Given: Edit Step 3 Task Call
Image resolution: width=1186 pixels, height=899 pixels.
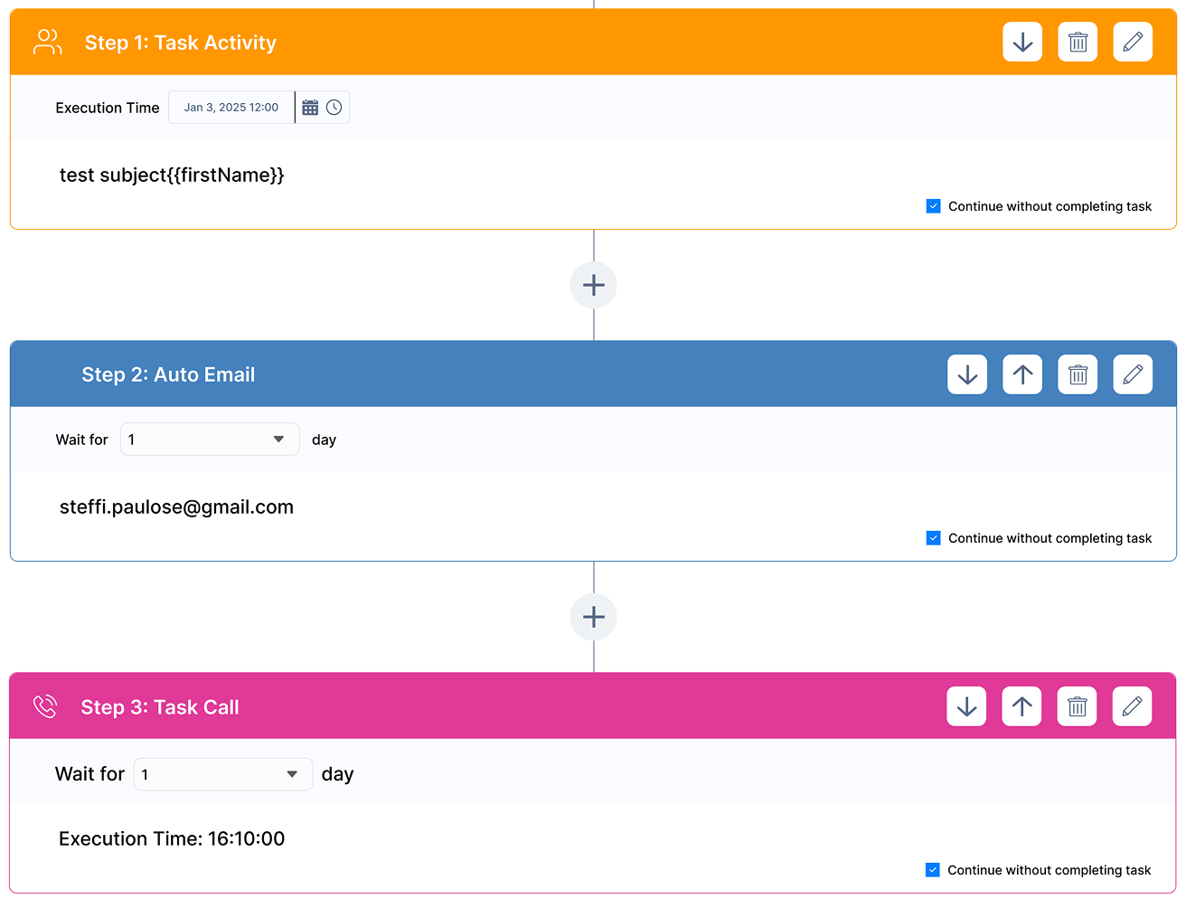Looking at the screenshot, I should click(1132, 706).
